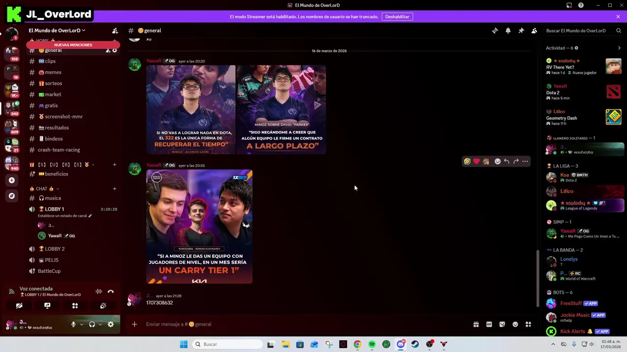The image size is (627, 352).
Task: Jump to NUEVAS MENCIONES banner
Action: click(73, 45)
